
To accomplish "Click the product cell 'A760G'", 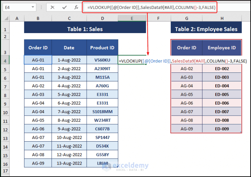I will pyautogui.click(x=102, y=86).
